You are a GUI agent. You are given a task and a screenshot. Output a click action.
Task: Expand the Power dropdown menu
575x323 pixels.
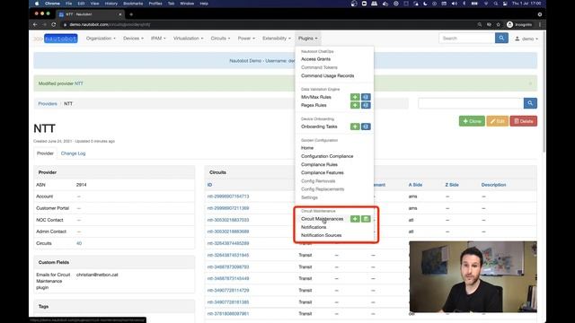coord(246,39)
